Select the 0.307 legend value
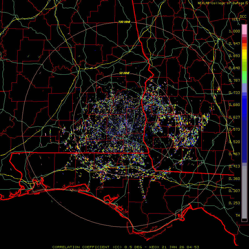The image size is (249, 249). (x=234, y=191)
